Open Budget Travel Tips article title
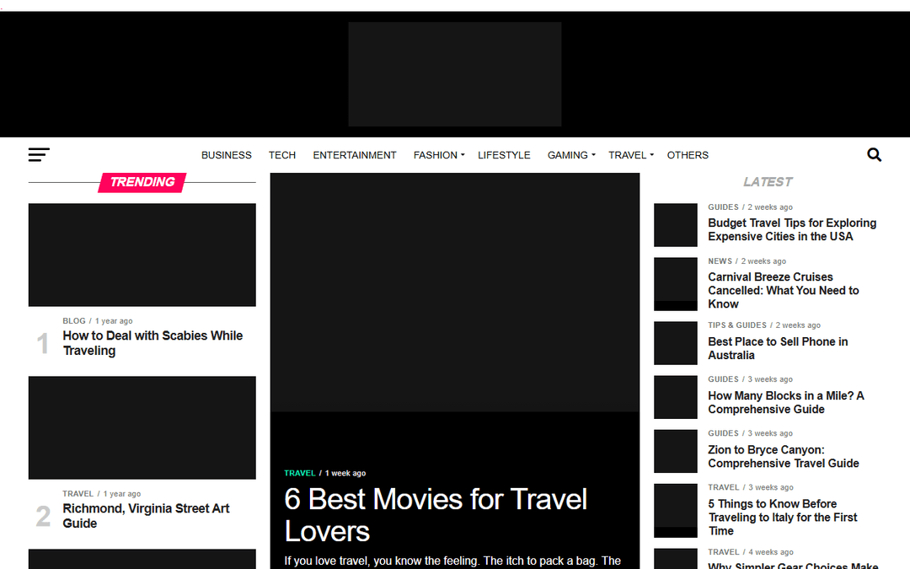Screen dimensions: 910x569 [791, 229]
